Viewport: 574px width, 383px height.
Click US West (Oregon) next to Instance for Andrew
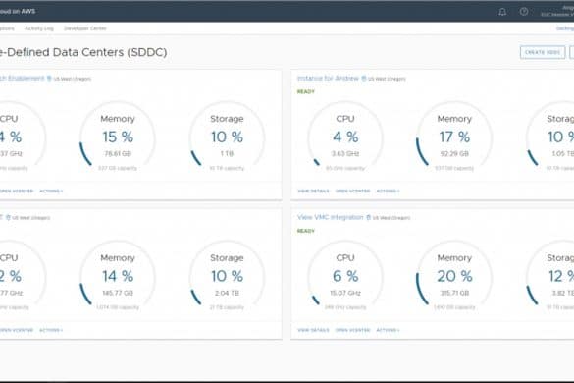pyautogui.click(x=387, y=79)
